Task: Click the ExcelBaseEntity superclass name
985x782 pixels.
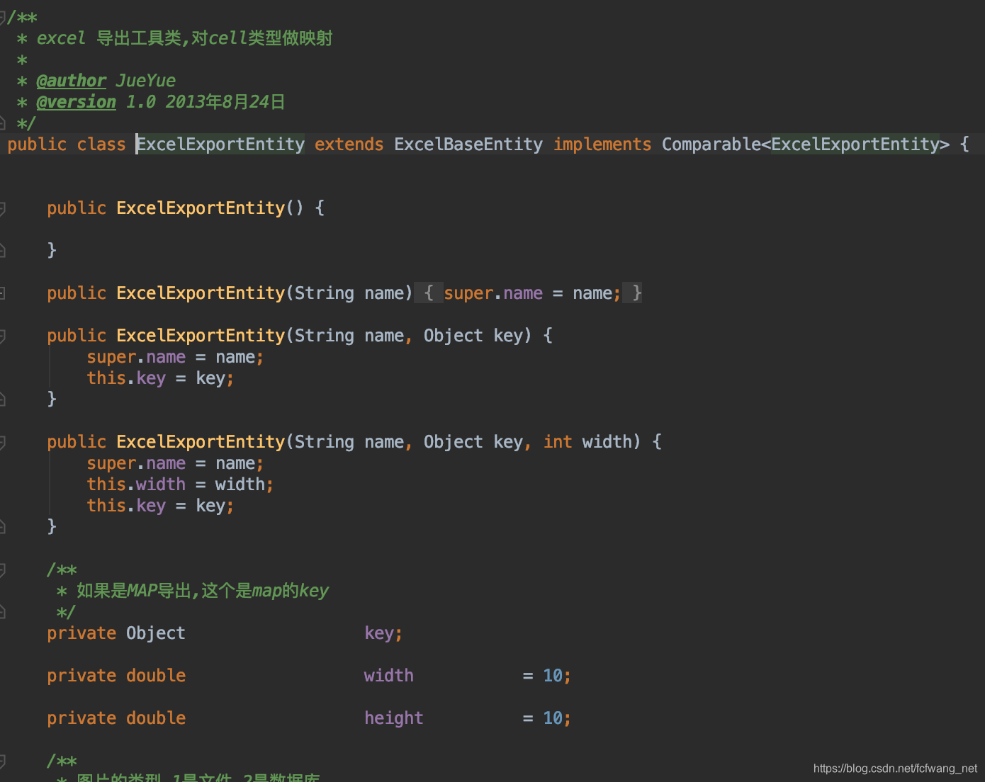Action: [468, 144]
